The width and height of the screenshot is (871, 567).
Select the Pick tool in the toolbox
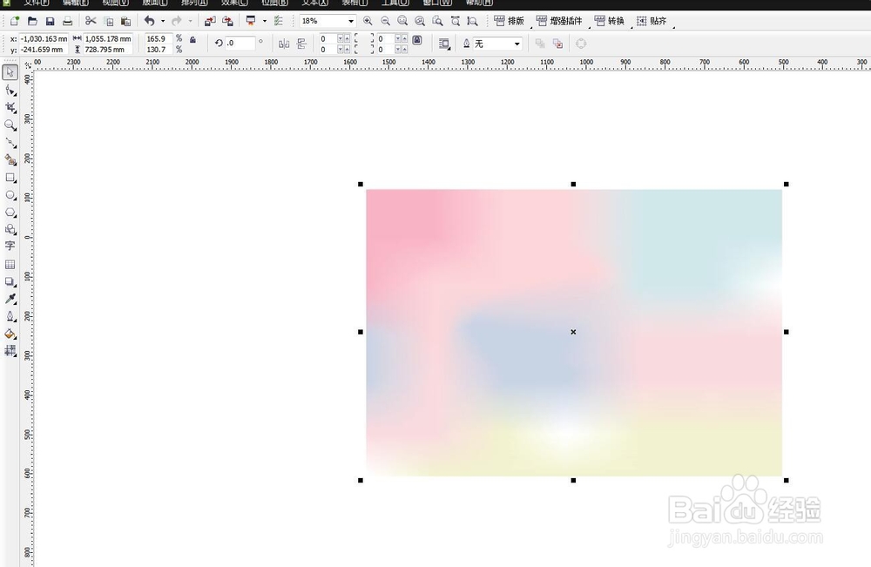[x=10, y=73]
